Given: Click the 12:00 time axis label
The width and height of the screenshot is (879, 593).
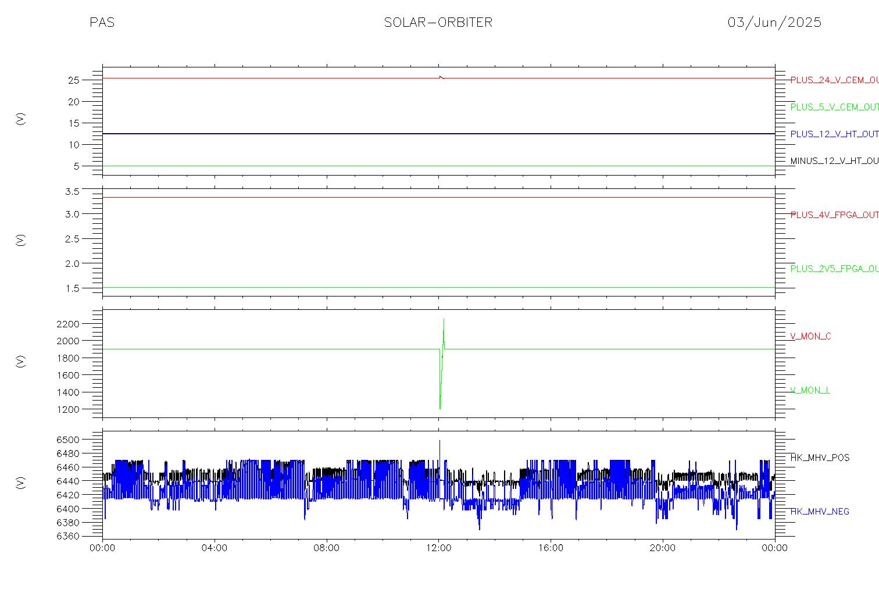Looking at the screenshot, I should pos(439,548).
